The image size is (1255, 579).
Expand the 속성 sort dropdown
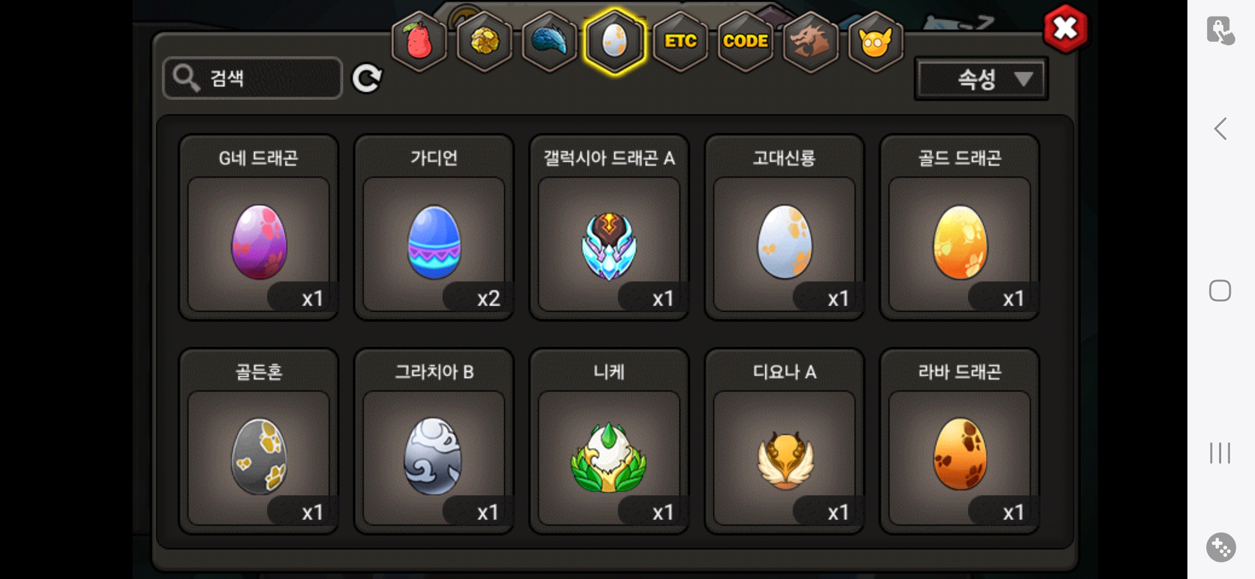[x=981, y=79]
